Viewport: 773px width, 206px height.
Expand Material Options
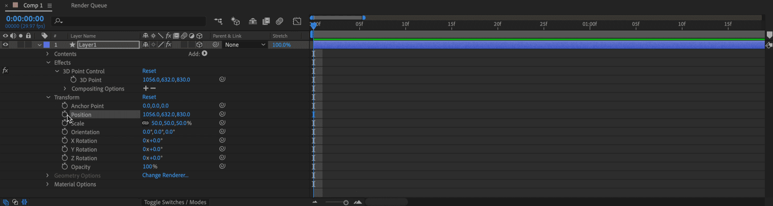(48, 184)
